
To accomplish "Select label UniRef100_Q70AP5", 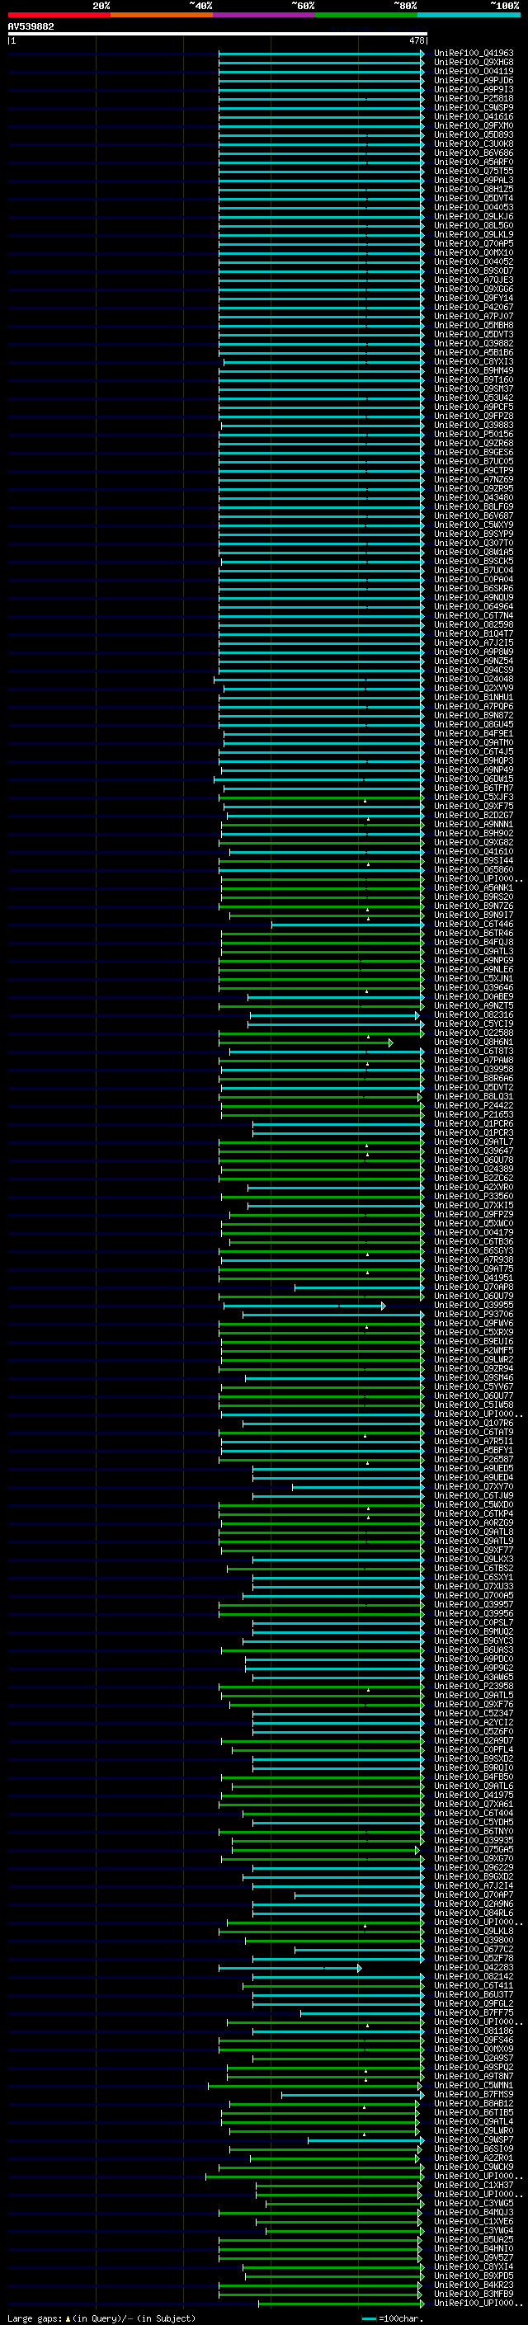I will coord(474,243).
